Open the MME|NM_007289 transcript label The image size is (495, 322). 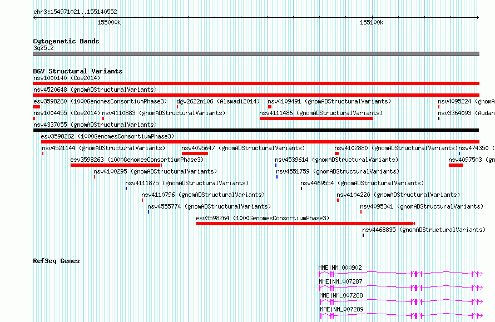(x=342, y=309)
